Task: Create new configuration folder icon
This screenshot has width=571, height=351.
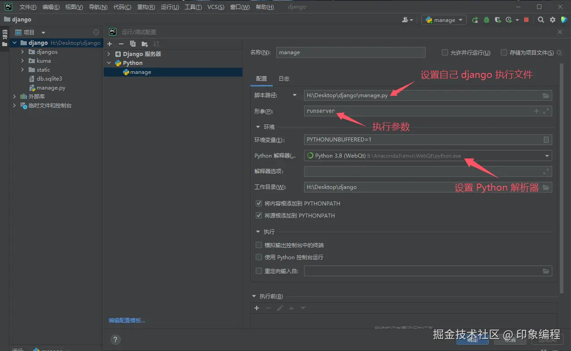Action: (144, 44)
